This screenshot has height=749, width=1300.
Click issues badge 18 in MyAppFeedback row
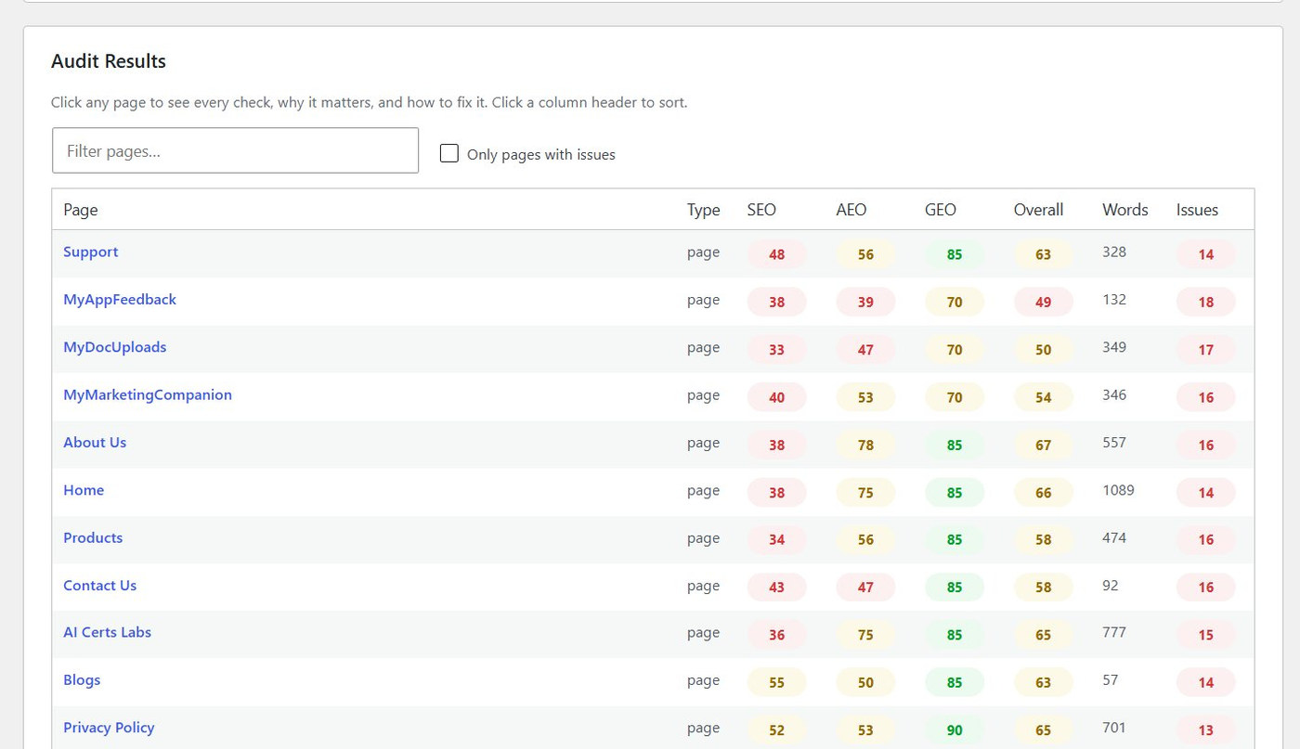click(1206, 302)
